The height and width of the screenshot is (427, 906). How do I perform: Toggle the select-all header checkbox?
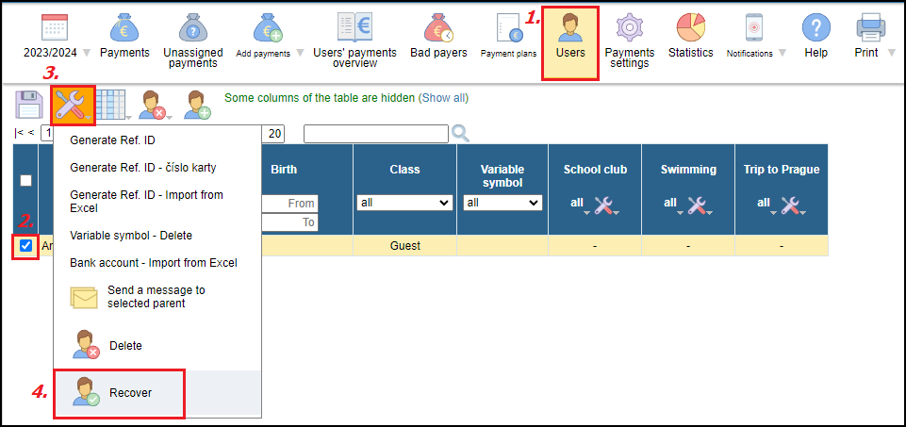[x=26, y=180]
